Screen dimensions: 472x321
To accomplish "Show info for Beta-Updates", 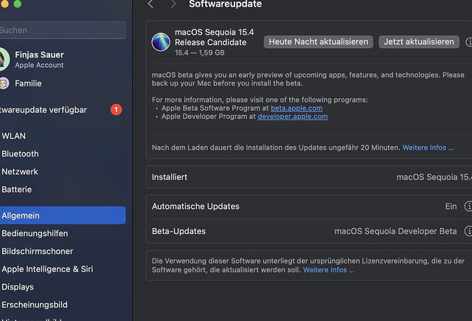I will [468, 231].
